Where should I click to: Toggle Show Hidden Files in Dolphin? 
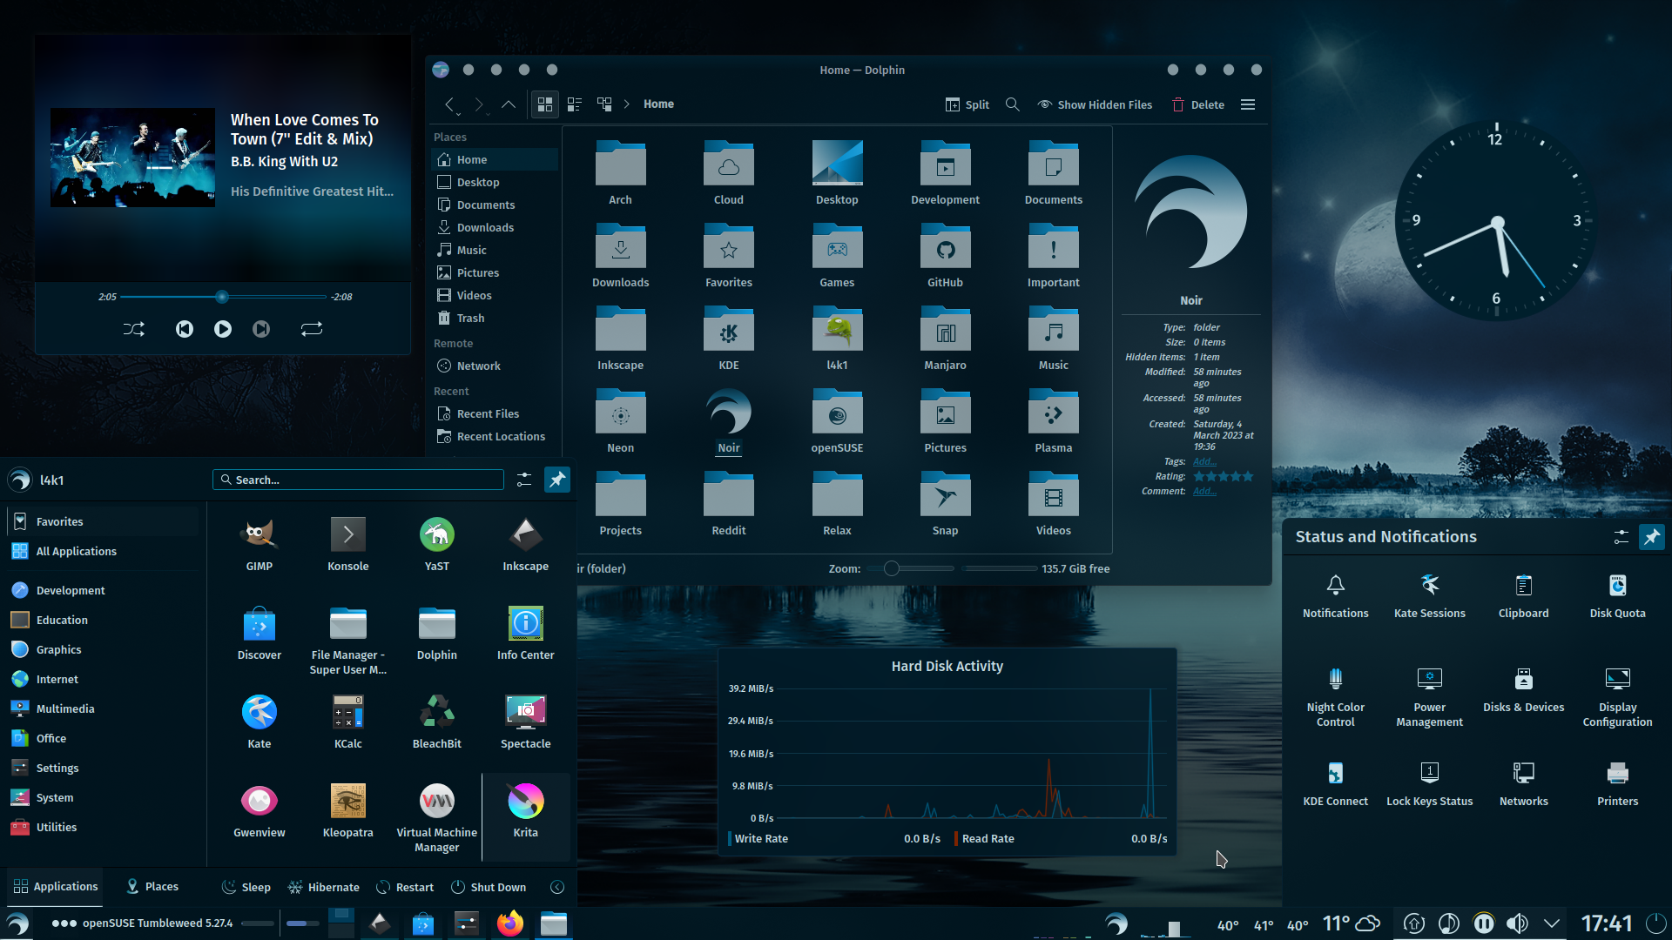coord(1095,104)
